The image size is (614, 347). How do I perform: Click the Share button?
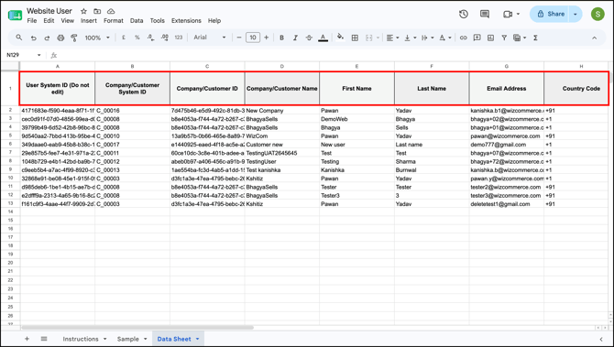tap(550, 14)
